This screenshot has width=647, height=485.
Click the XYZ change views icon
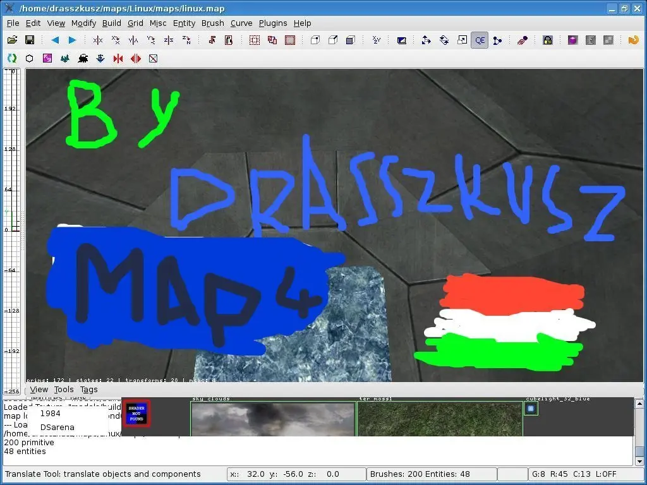377,40
